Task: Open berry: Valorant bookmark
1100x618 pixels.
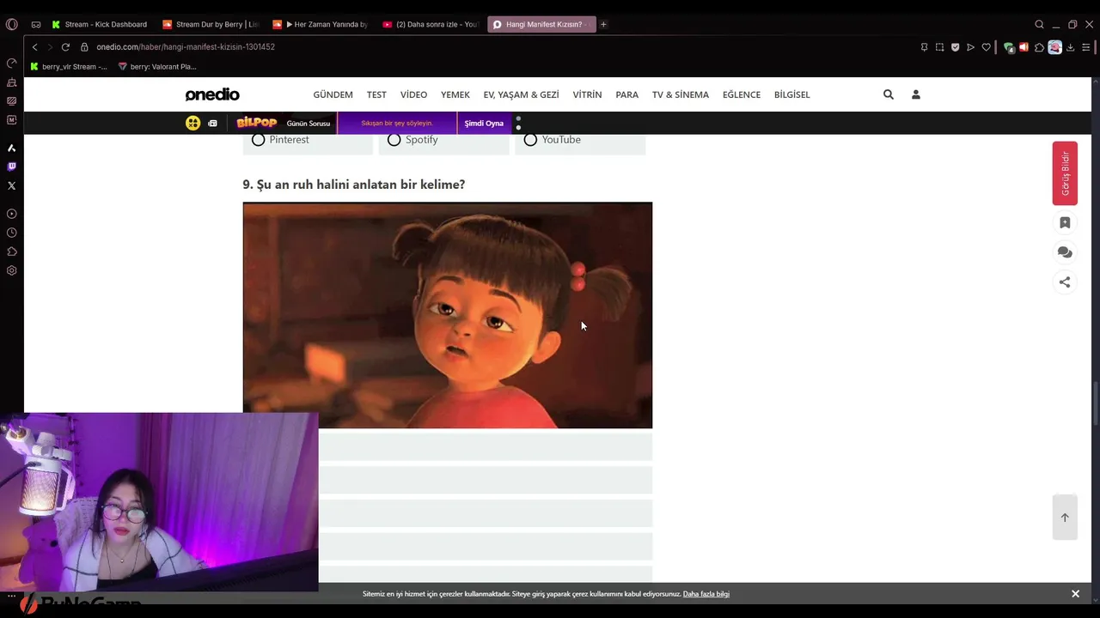Action: (x=157, y=67)
